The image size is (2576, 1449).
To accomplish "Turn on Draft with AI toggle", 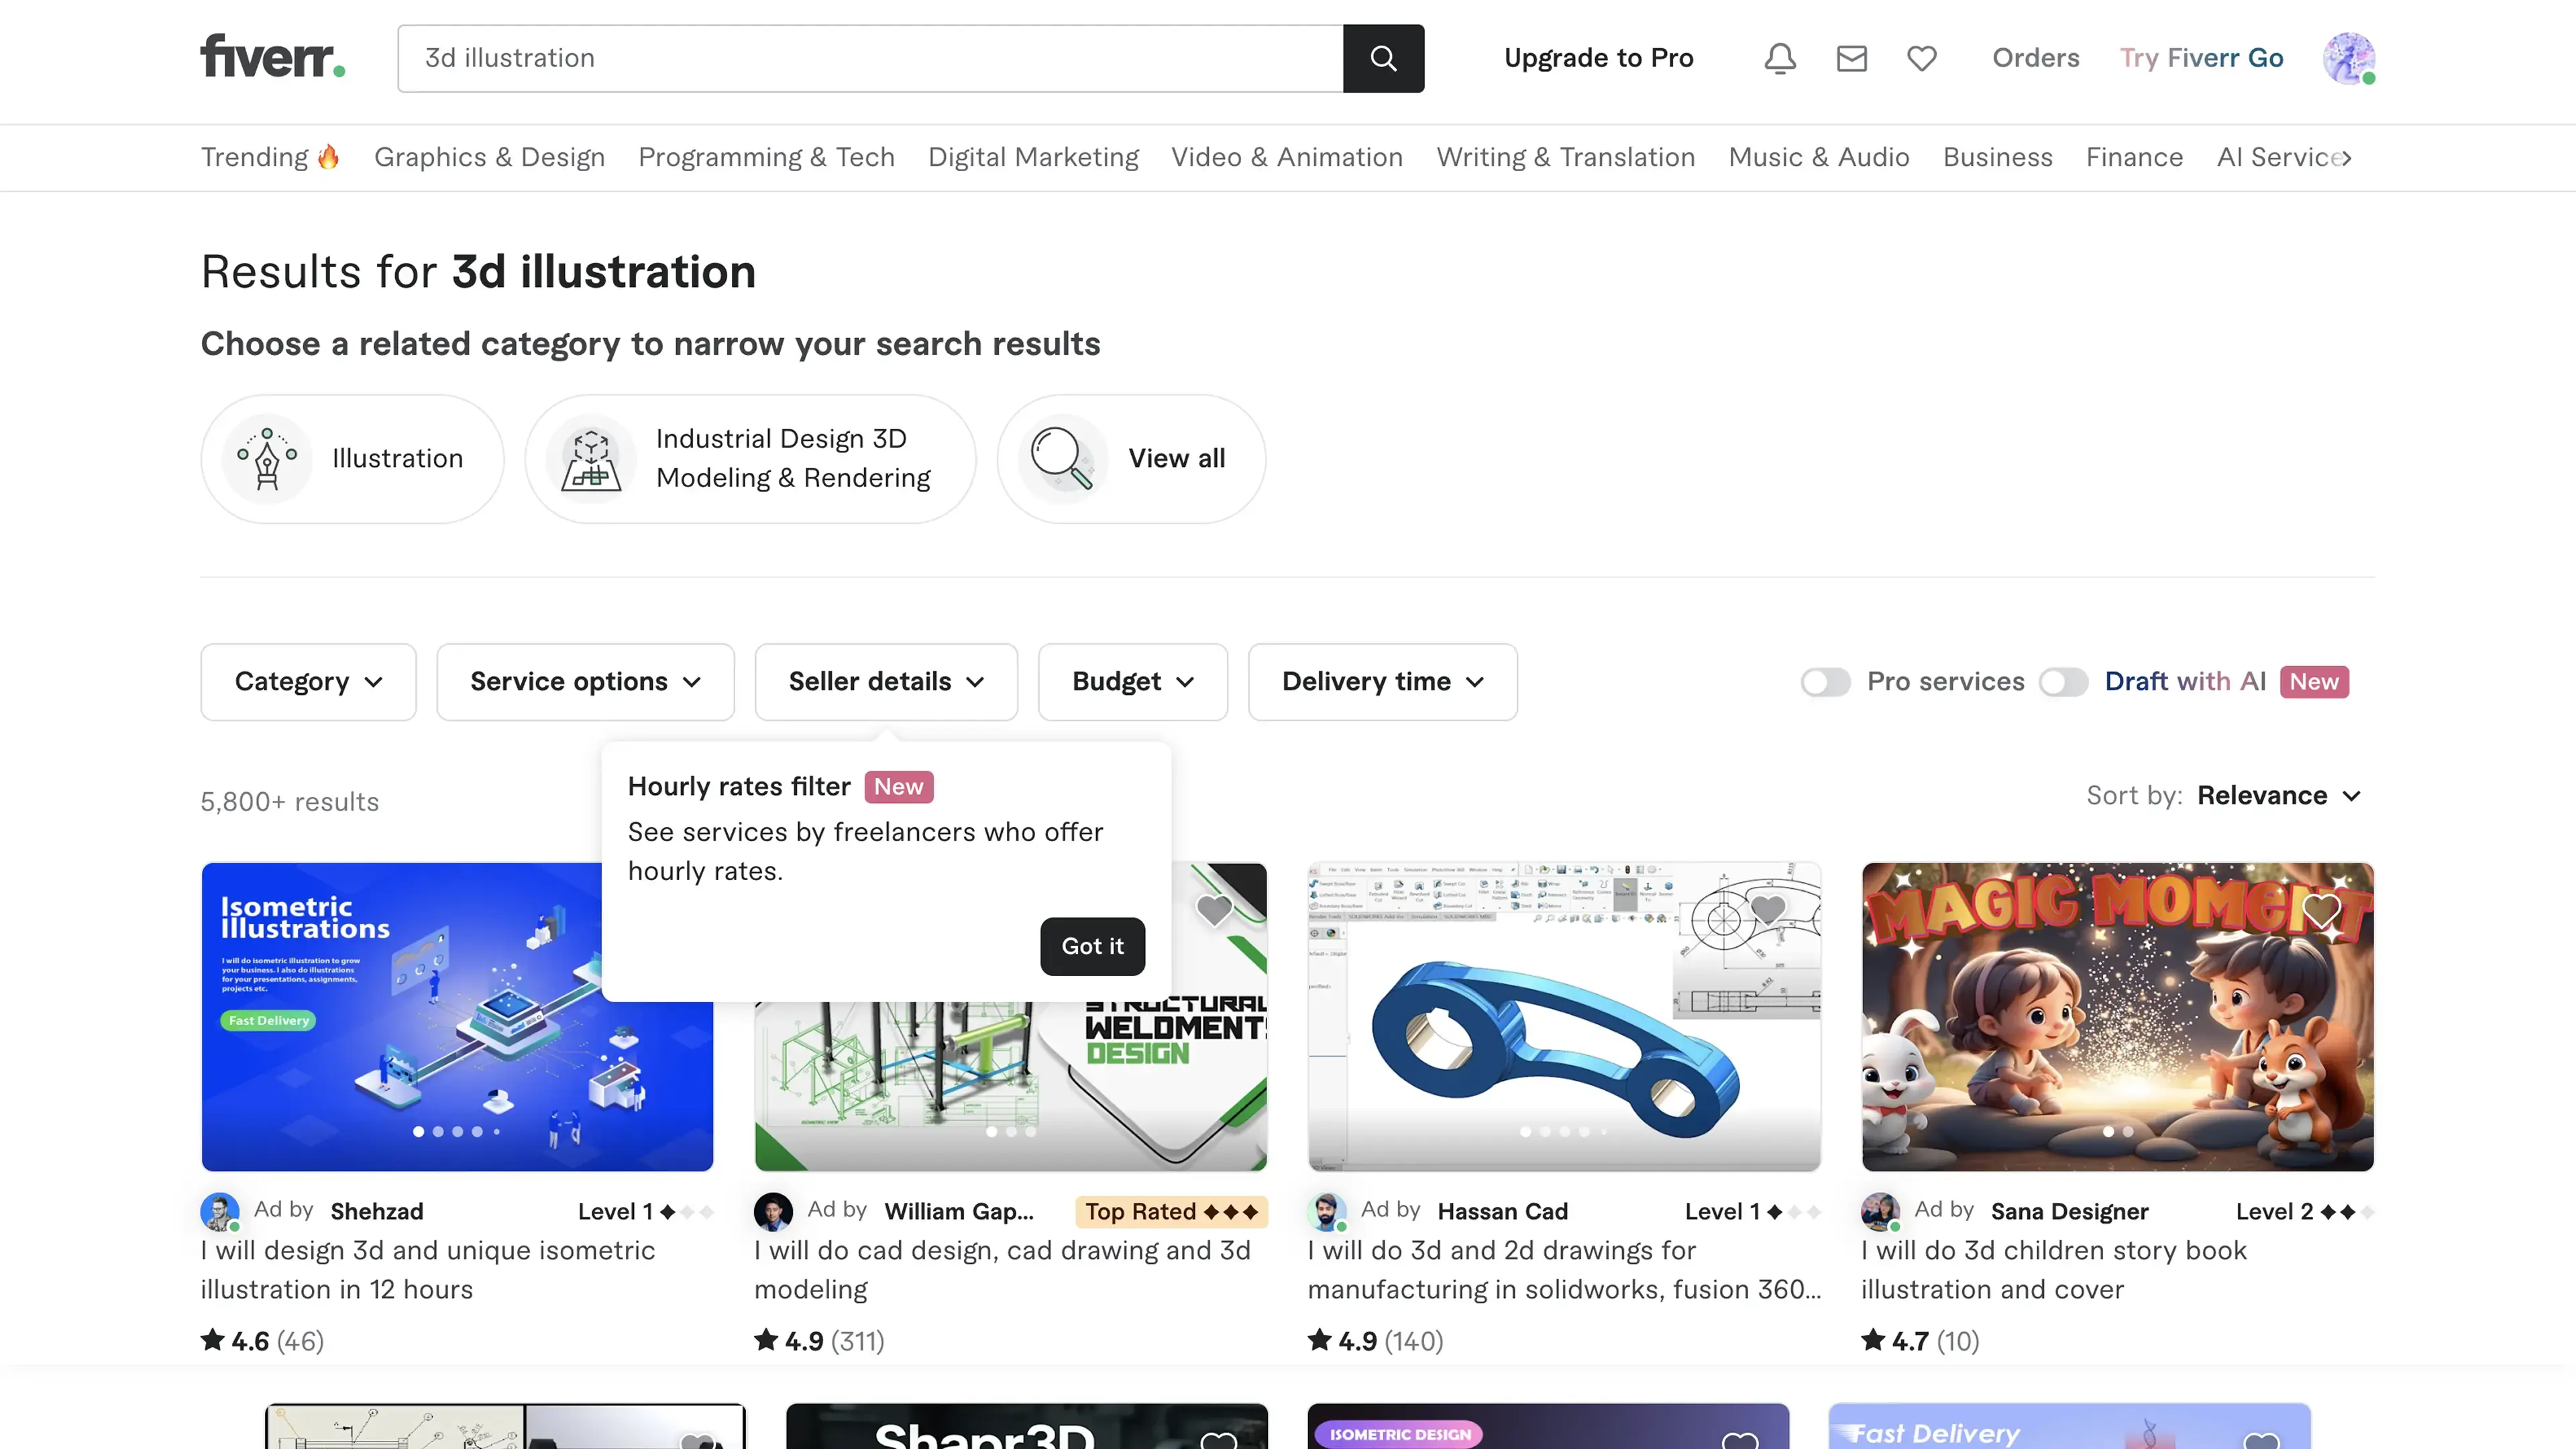I will [x=2063, y=682].
